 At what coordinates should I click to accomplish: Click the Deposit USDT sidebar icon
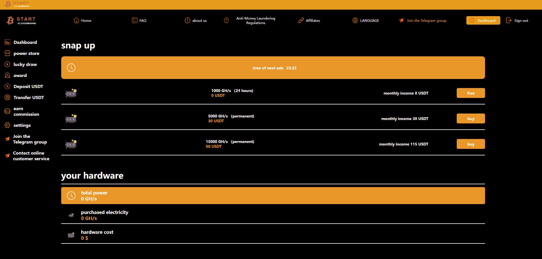[7, 87]
